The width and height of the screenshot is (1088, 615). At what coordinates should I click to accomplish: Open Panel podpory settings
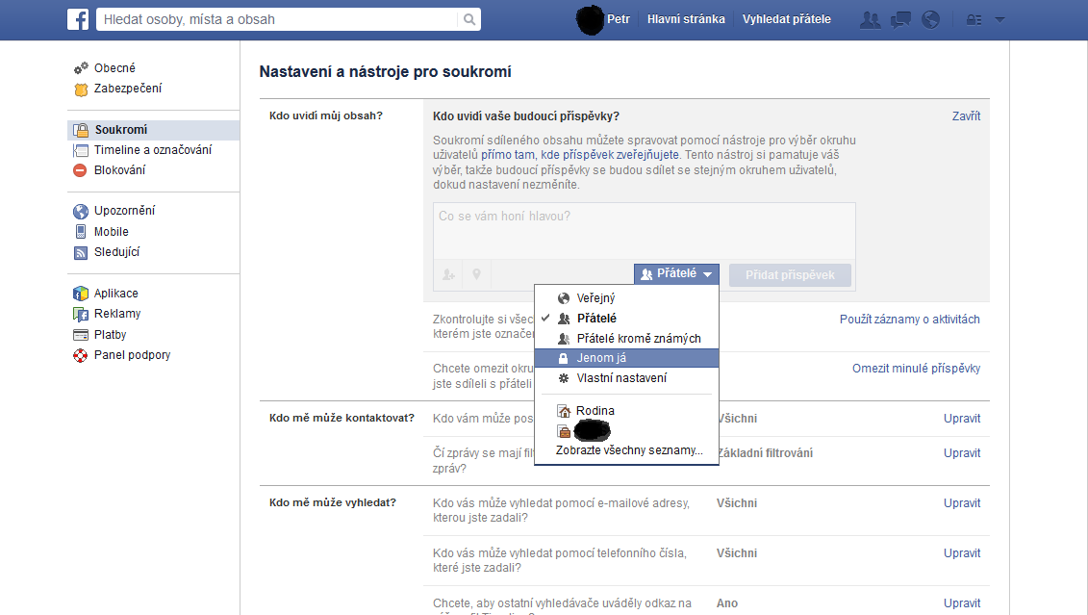tap(132, 355)
